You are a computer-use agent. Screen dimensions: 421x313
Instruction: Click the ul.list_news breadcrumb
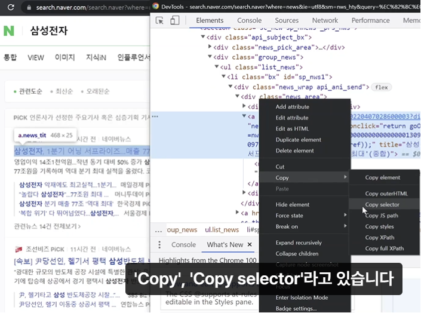point(222,230)
